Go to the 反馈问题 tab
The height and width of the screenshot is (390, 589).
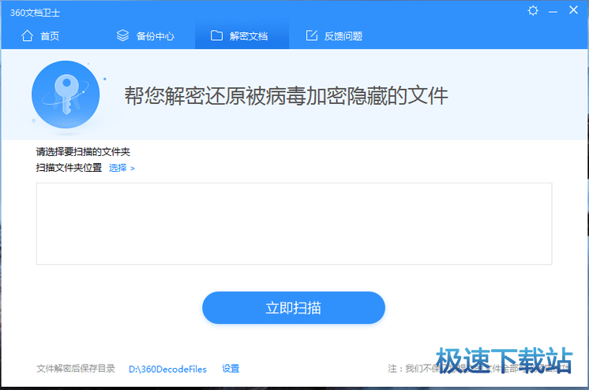point(343,36)
